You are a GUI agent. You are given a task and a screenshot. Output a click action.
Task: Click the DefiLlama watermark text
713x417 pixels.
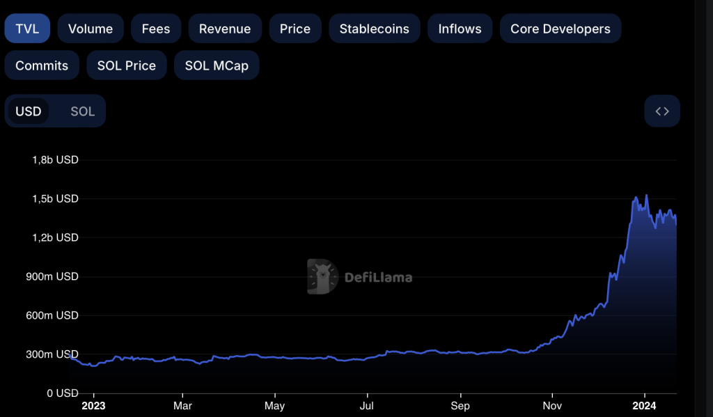coord(378,277)
